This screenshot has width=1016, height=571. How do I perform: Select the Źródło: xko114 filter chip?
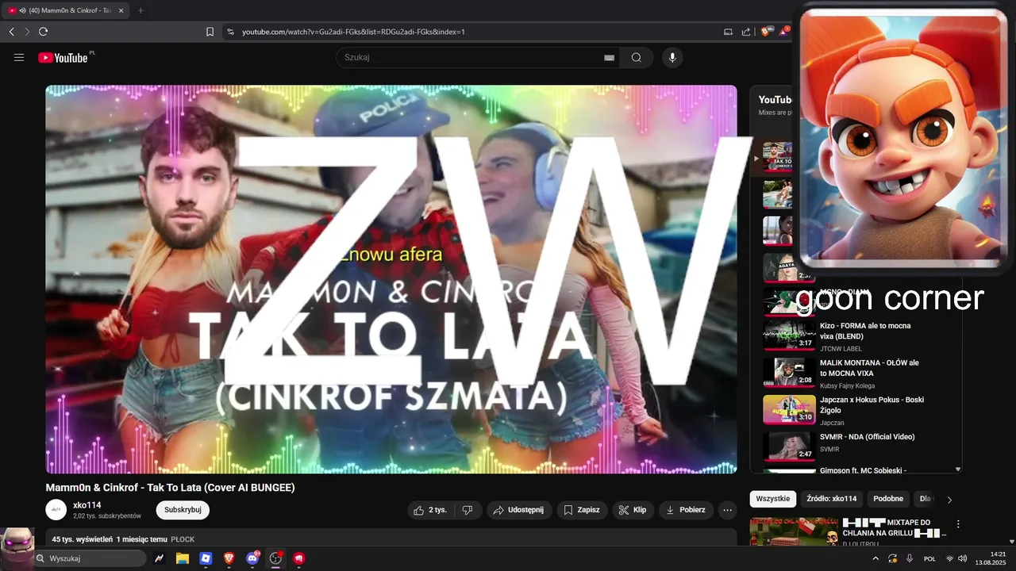(x=831, y=499)
